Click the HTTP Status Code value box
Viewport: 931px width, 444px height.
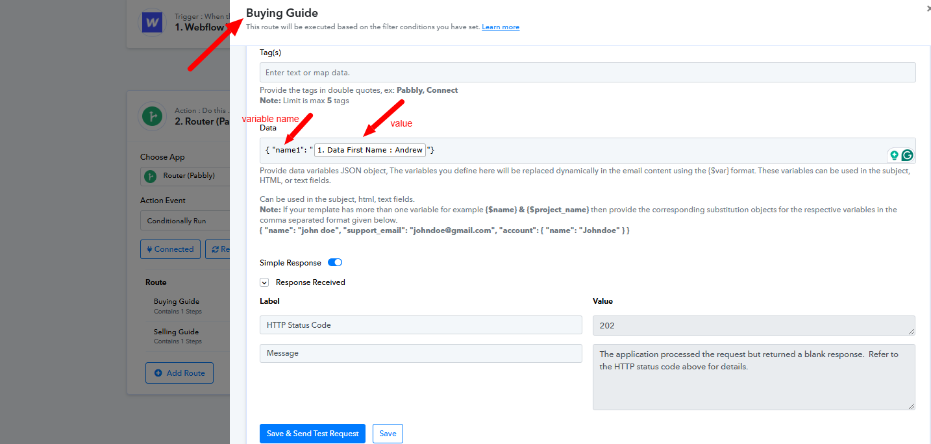754,325
